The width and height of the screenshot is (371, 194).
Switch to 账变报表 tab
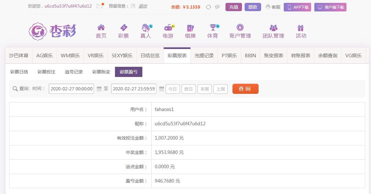[x=274, y=56]
